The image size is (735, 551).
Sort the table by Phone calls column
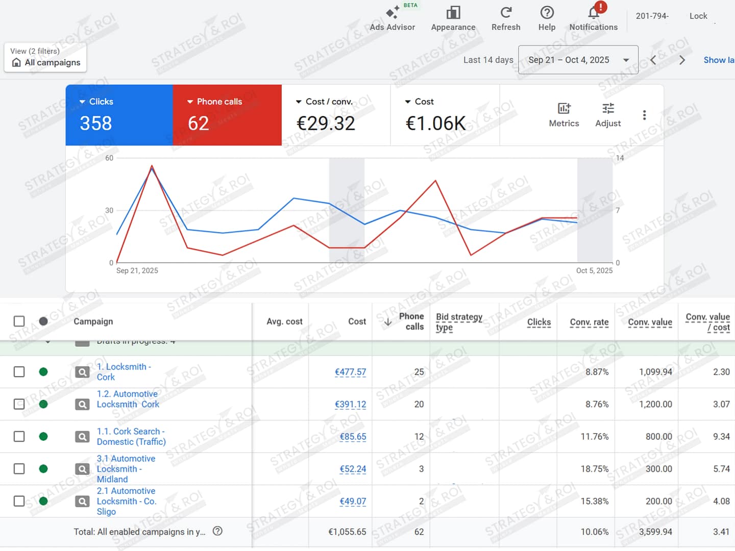pyautogui.click(x=411, y=322)
